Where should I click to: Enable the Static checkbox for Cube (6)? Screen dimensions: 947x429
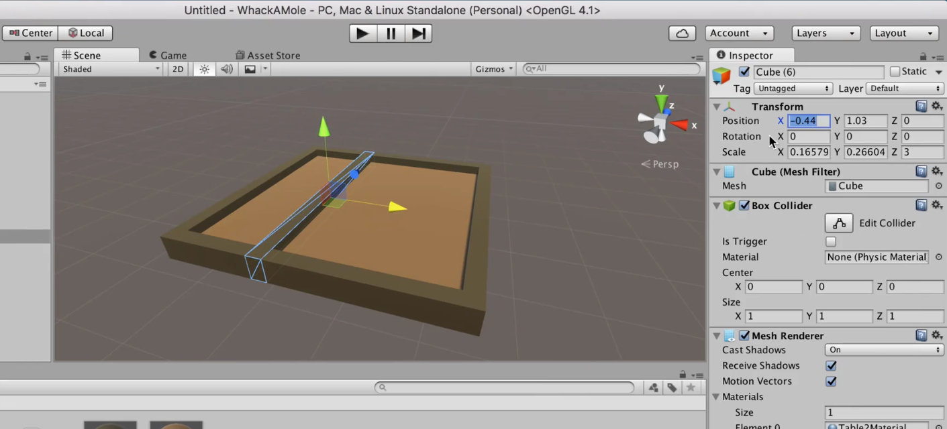pos(895,71)
